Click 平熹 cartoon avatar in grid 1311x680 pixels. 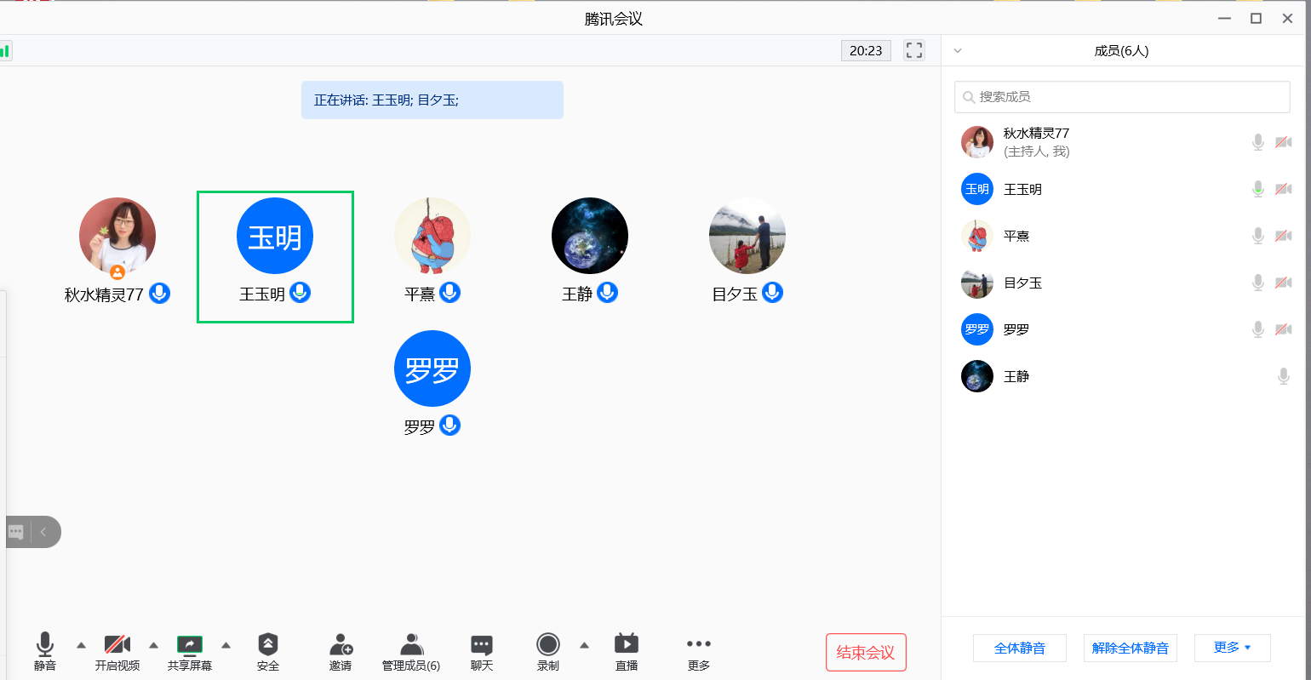pyautogui.click(x=432, y=236)
